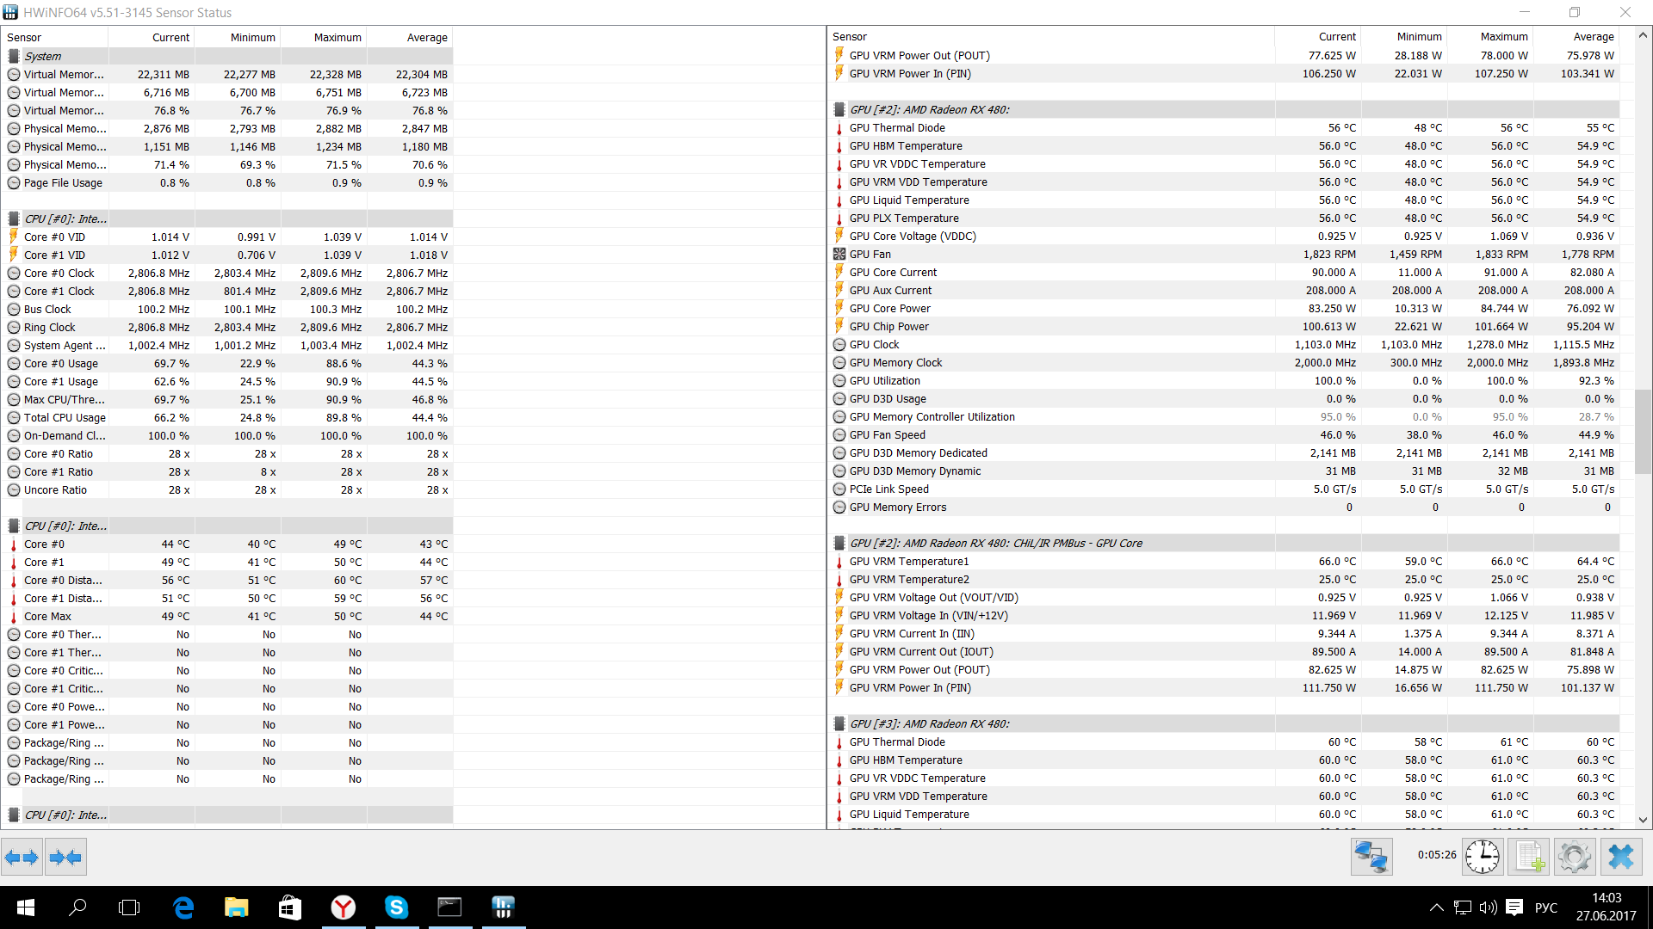Screen dimensions: 1653x929
Task: Open the Windows Start menu
Action: tap(26, 907)
